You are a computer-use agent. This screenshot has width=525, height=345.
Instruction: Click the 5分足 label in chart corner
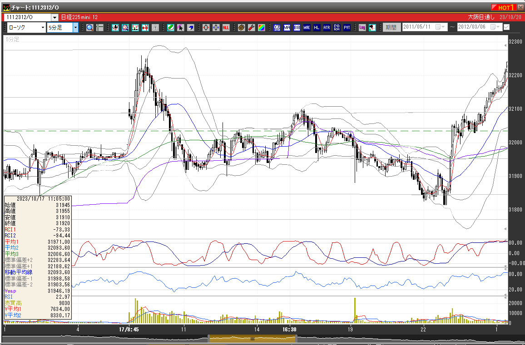tap(13, 39)
